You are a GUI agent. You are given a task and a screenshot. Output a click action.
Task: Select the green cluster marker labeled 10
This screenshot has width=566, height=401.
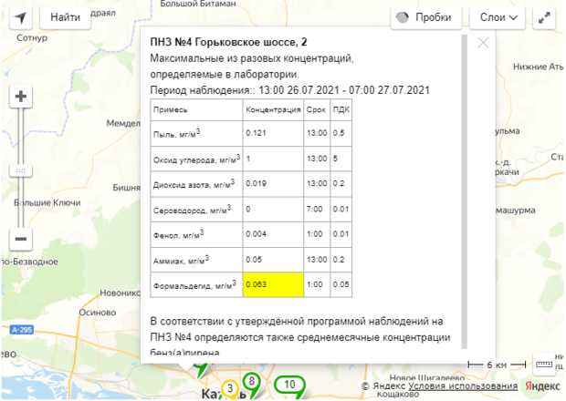tap(289, 385)
